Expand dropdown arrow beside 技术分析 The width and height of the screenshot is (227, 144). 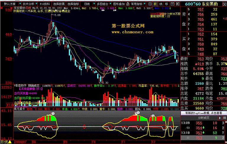[36, 4]
